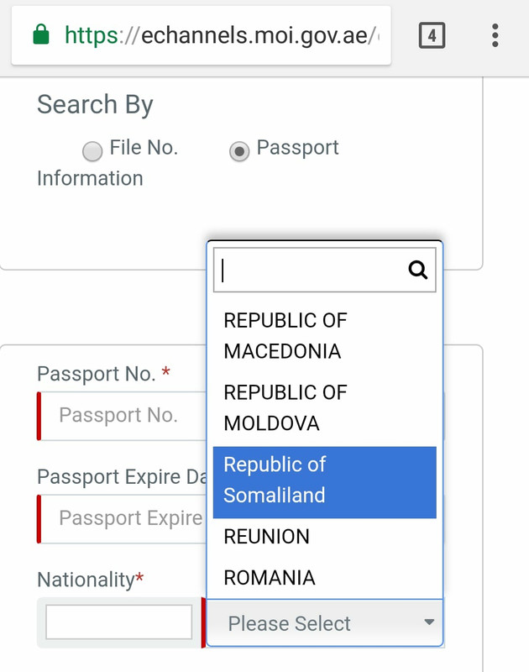The width and height of the screenshot is (529, 672).
Task: Tap the green padlock security icon
Action: click(41, 34)
